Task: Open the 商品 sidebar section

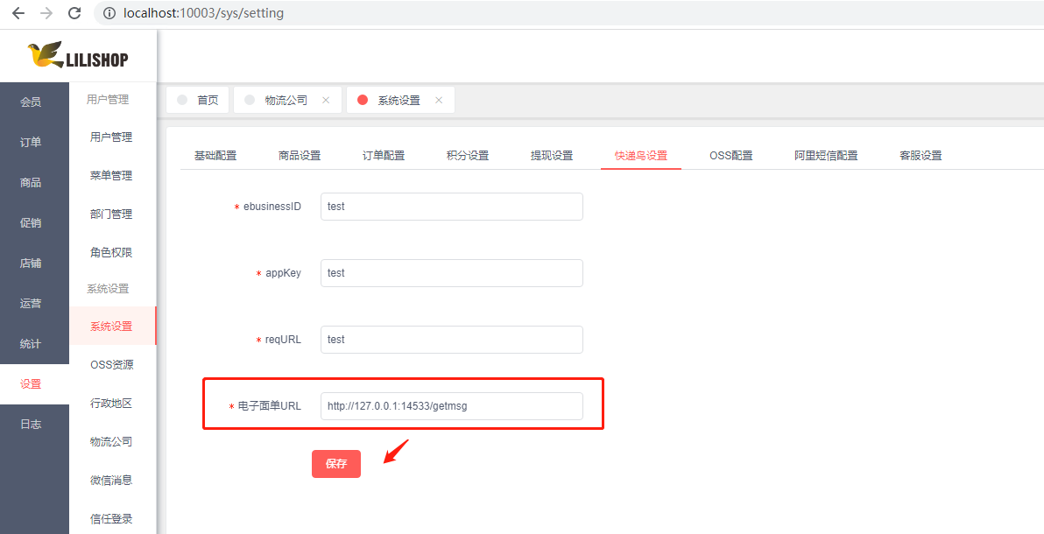Action: (35, 182)
